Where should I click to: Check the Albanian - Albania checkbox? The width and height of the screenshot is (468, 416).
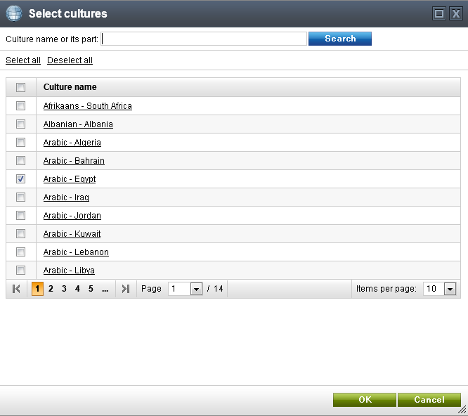point(20,124)
